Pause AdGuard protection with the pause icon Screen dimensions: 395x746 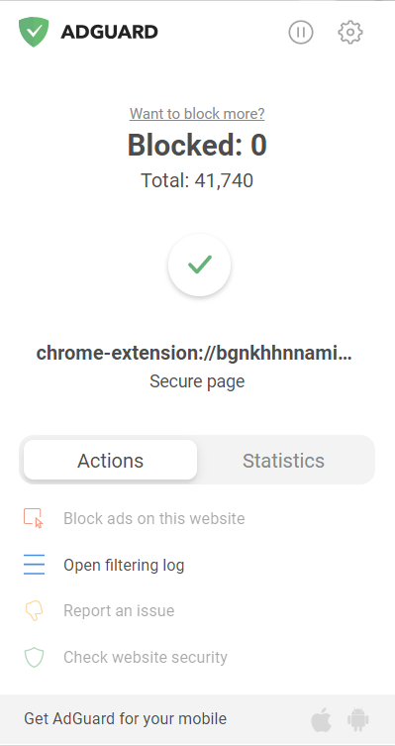(301, 33)
